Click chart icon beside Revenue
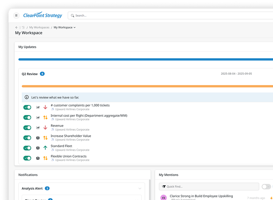The image size is (273, 200). 38,128
